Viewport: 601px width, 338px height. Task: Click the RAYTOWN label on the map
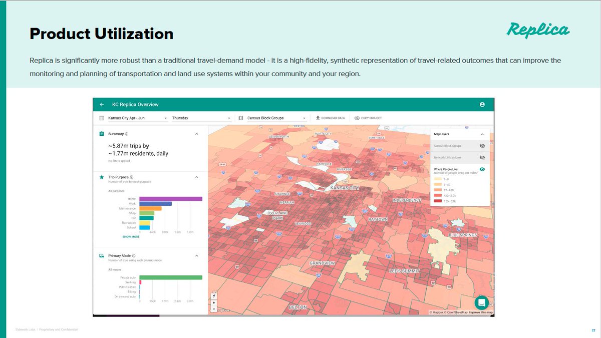pyautogui.click(x=379, y=219)
